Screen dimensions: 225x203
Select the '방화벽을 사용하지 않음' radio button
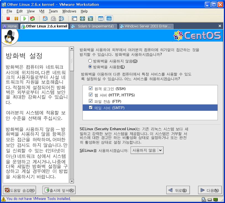coord(90,61)
